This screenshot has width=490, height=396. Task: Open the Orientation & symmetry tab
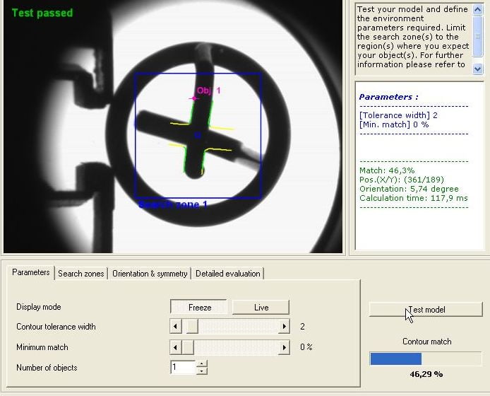(150, 274)
